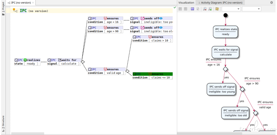This screenshot has height=135, width=277.
Task: Click the 'ready' state value in editor
Action: 31,64
